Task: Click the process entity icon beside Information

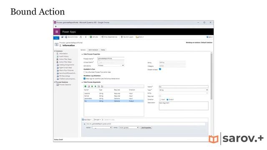Action: click(57, 45)
